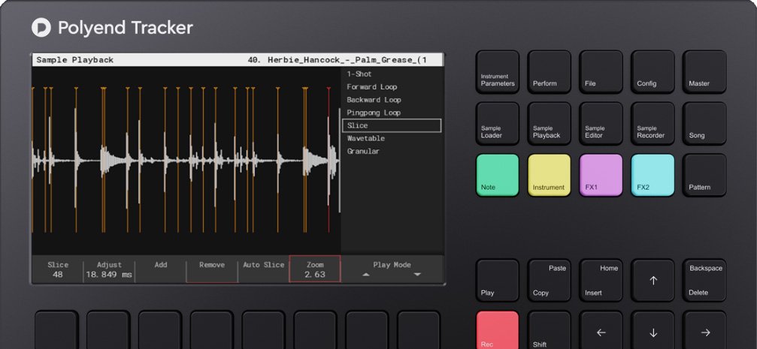Open the Sample Recorder pad

click(653, 123)
